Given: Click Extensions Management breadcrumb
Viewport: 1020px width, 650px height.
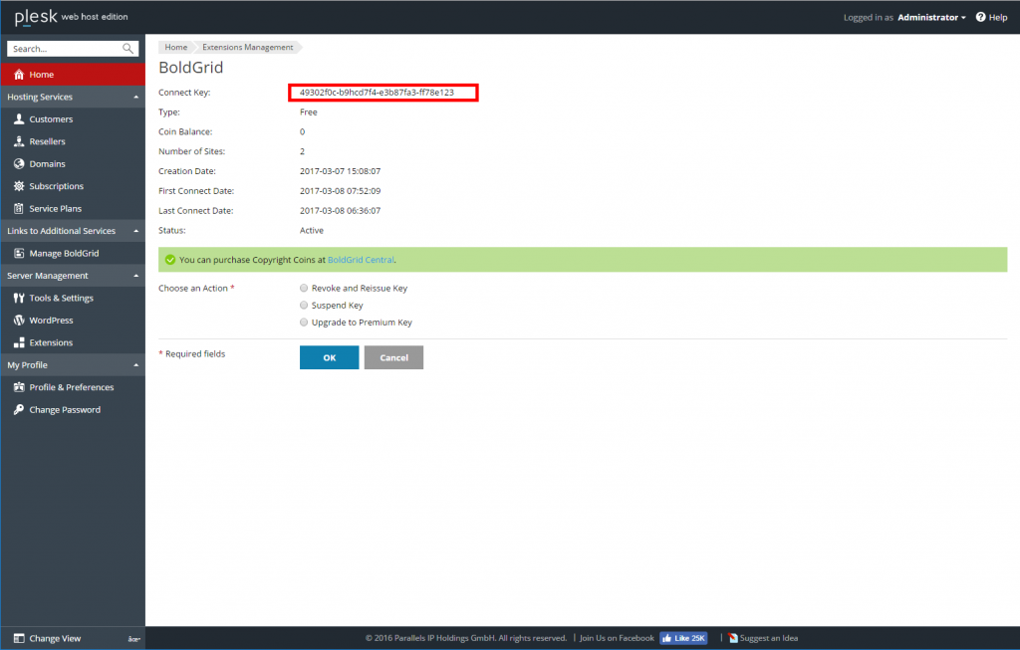Looking at the screenshot, I should pos(248,48).
